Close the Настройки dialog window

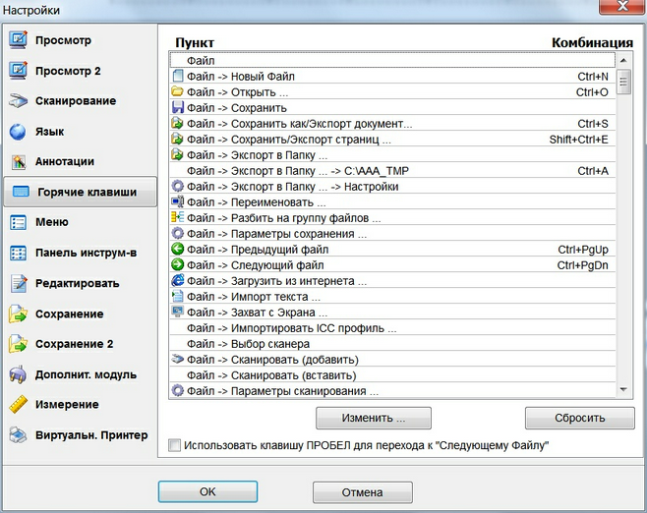621,7
